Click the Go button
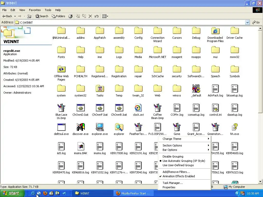The width and height of the screenshot is (263, 197). tap(256, 22)
